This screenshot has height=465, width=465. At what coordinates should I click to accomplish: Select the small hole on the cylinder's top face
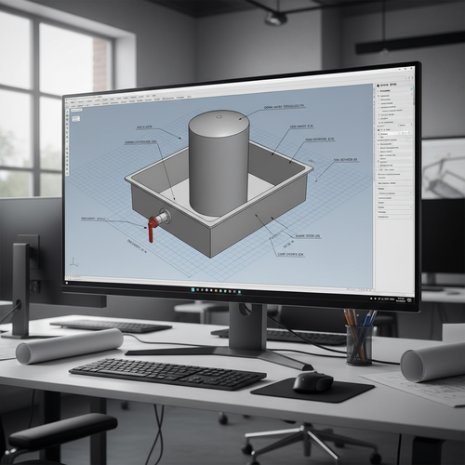(x=219, y=117)
